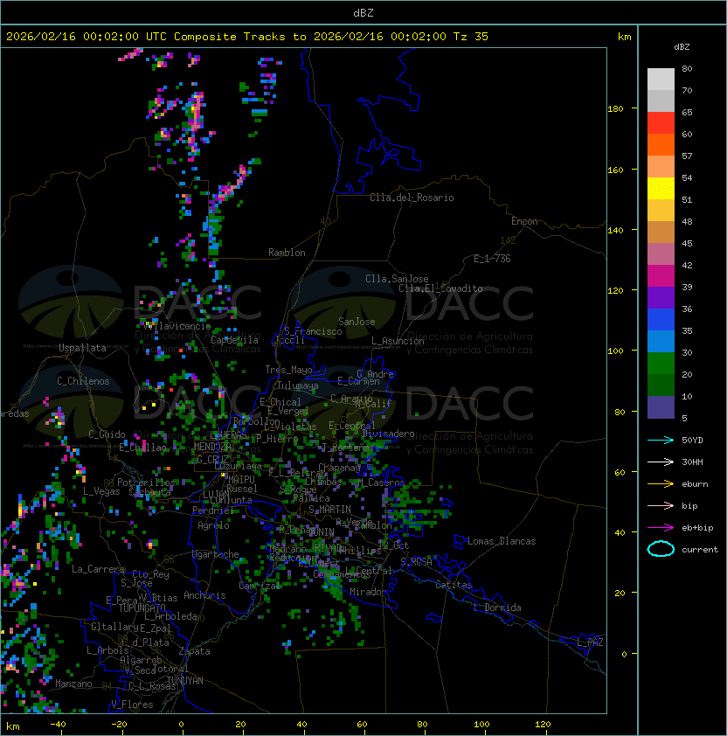Click the pink bip arrow symbol

[661, 505]
